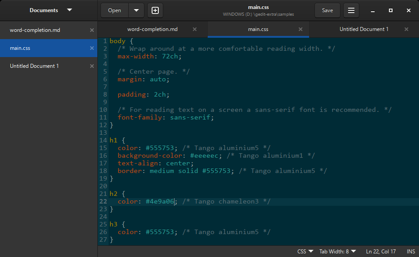Click the Ln 22, Col 17 position indicator
Screen dimensions: 419x257
pyautogui.click(x=381, y=251)
